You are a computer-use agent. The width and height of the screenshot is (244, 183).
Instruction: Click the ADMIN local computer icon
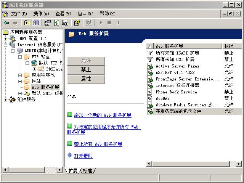(20, 51)
